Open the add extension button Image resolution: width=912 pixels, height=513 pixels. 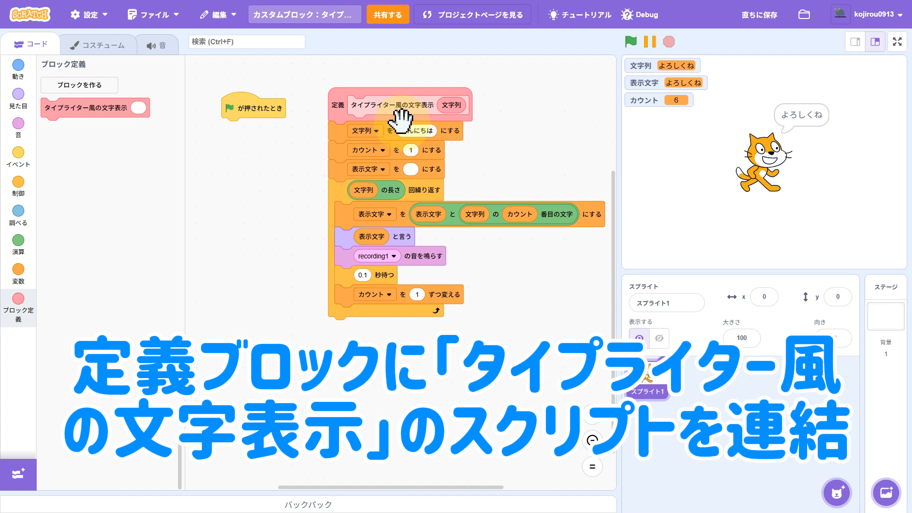[18, 474]
